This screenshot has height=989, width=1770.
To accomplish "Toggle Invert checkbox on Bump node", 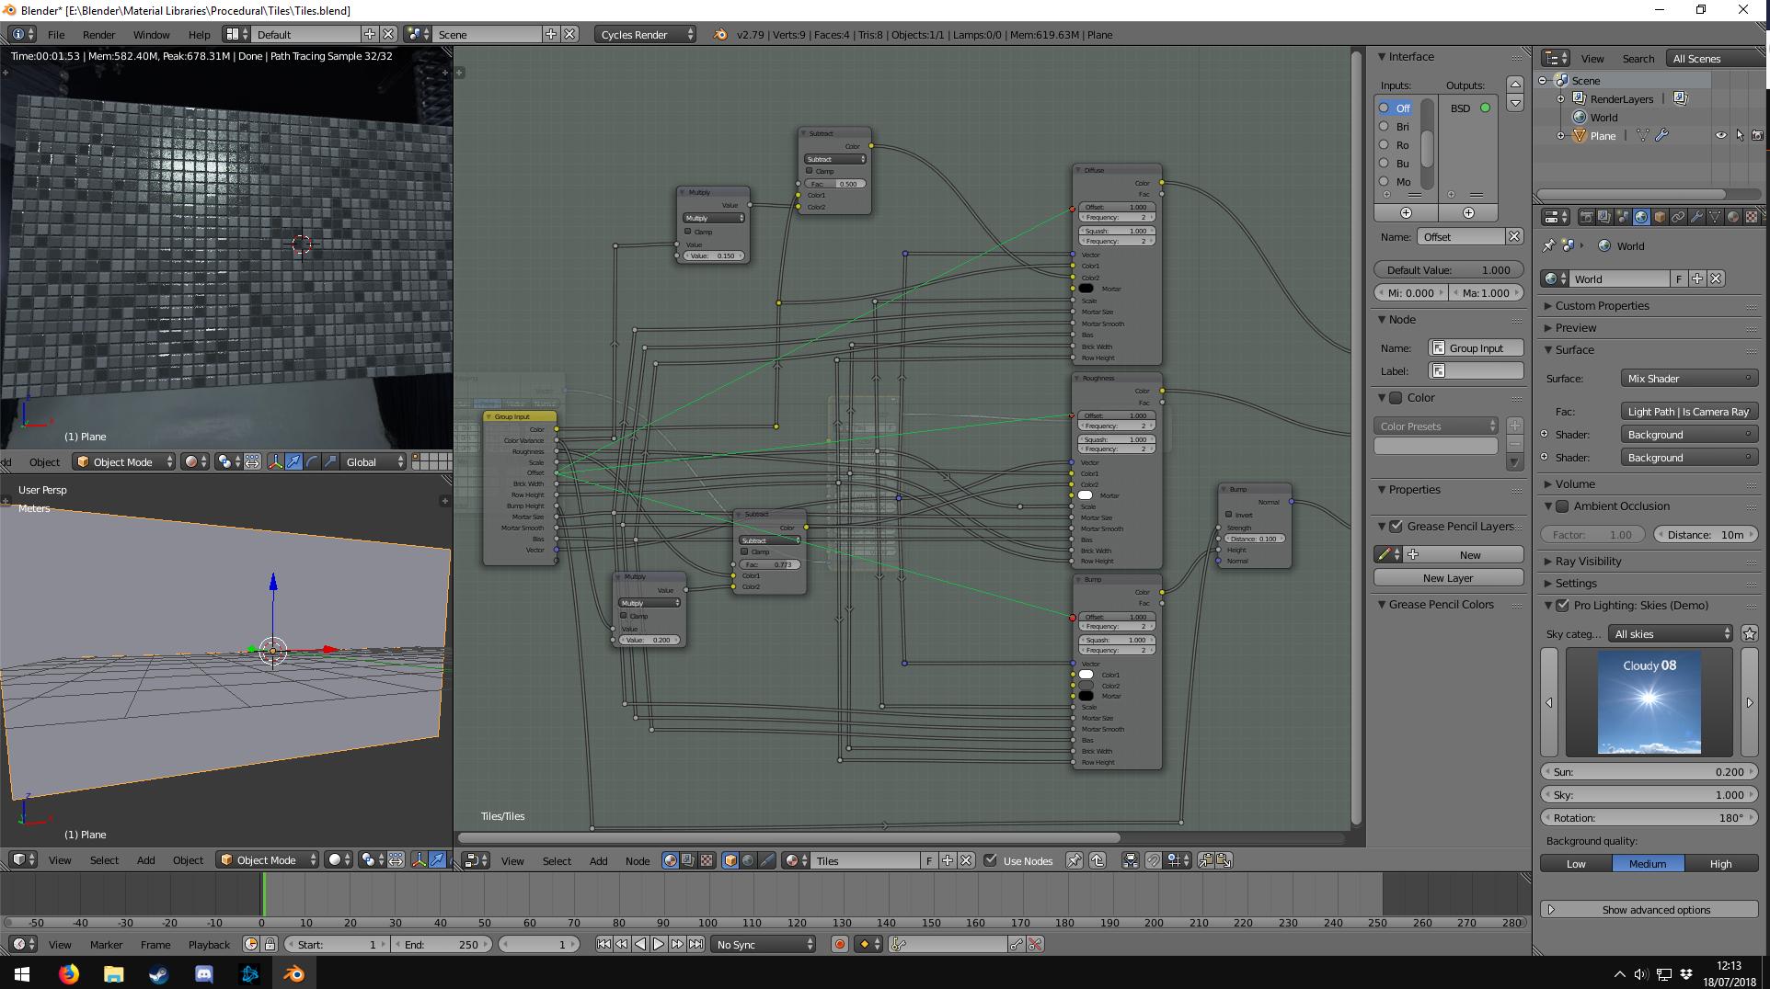I will pos(1229,515).
